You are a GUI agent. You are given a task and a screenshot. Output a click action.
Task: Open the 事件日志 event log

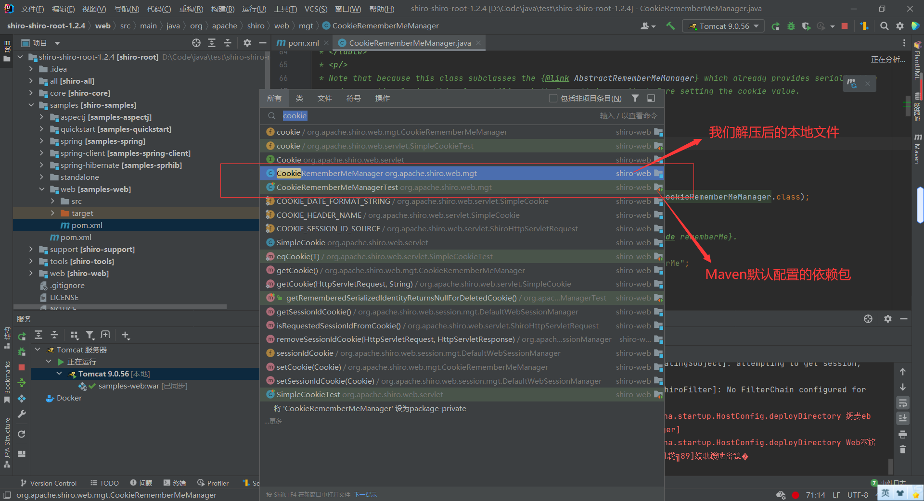pyautogui.click(x=888, y=482)
